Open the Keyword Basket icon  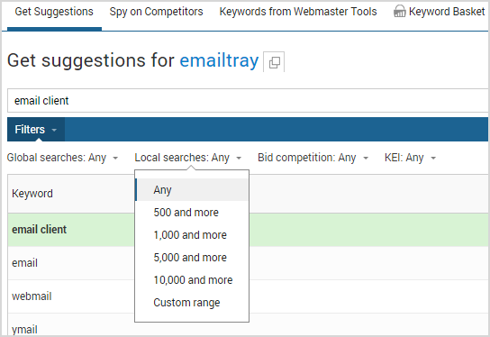coord(399,12)
